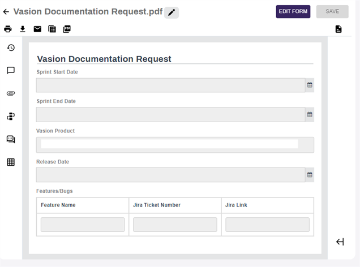Click the 'Features/Bugs' label
This screenshot has width=360, height=267.
click(54, 191)
